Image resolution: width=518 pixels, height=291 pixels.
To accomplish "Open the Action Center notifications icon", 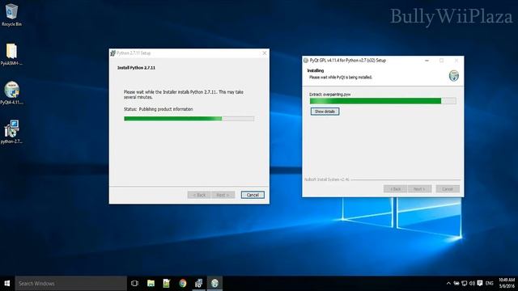I will click(480, 284).
